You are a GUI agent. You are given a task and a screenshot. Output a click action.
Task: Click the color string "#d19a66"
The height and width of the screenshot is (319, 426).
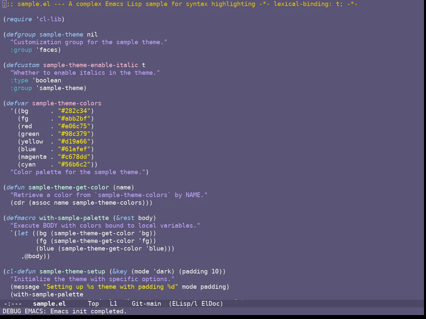tap(74, 142)
